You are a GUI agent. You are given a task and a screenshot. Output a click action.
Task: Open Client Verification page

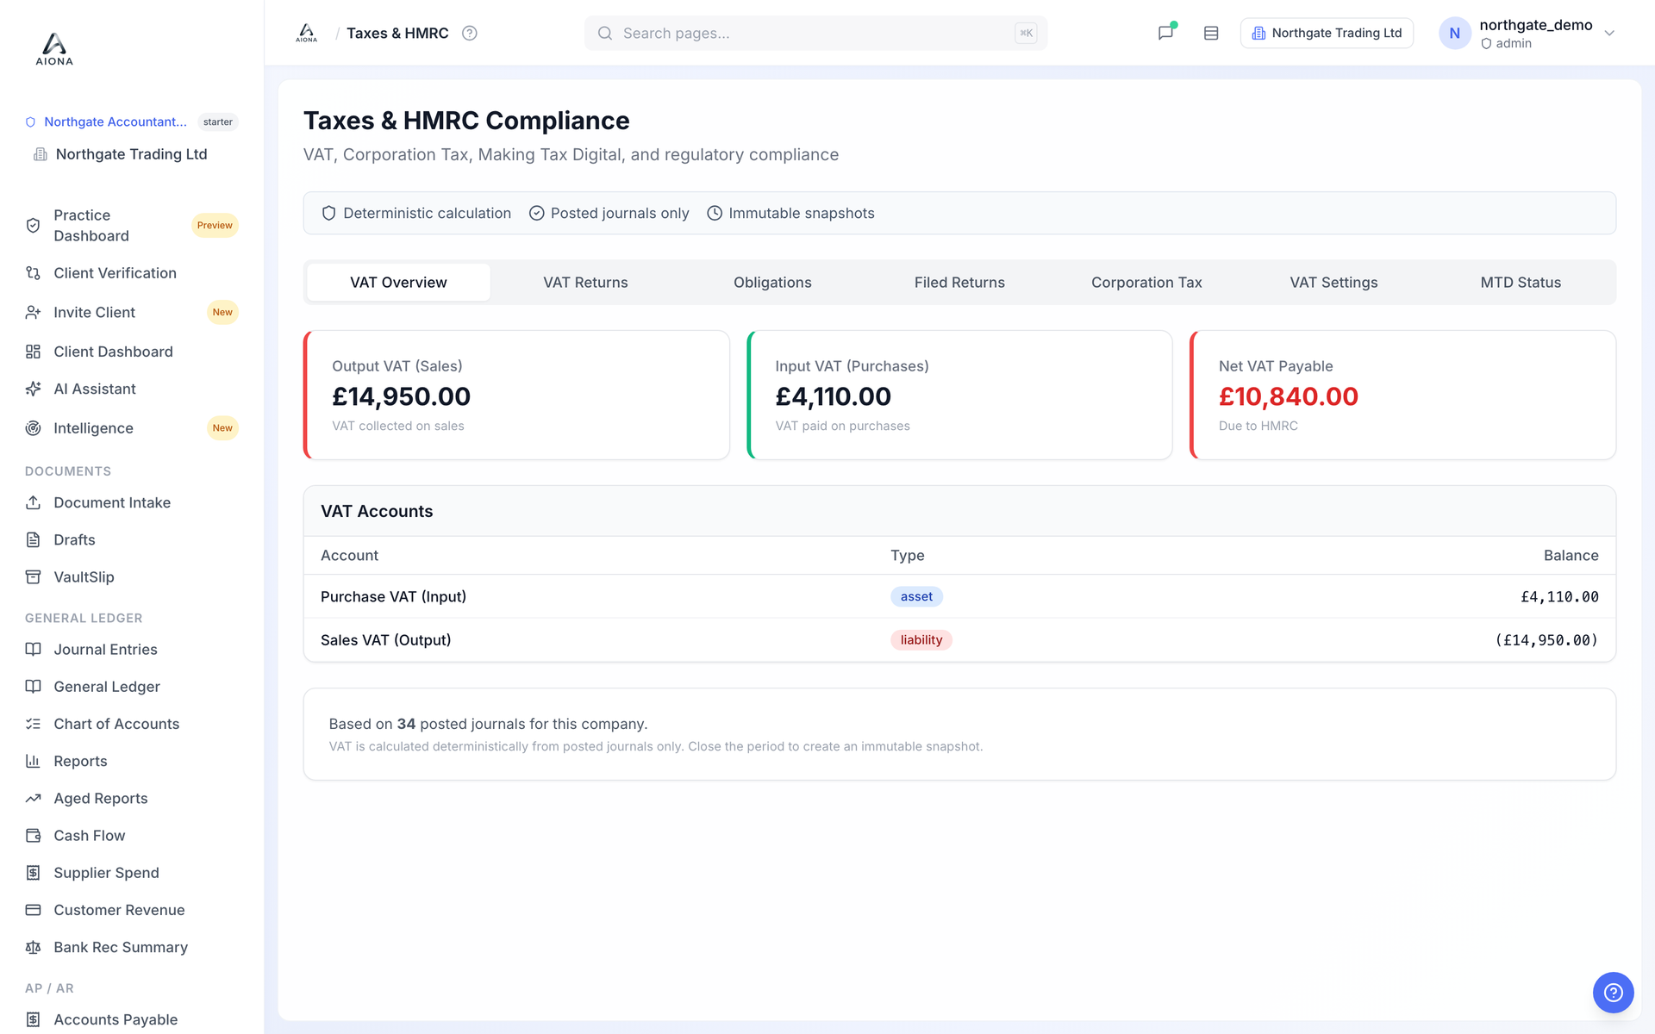tap(132, 273)
